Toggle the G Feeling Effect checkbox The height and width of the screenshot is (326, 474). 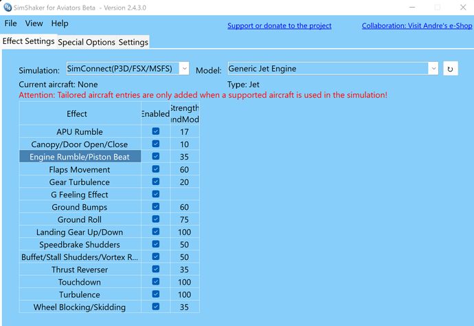coord(155,195)
